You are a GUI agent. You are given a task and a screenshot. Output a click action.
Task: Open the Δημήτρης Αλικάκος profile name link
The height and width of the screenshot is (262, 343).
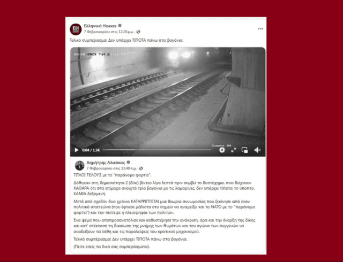tap(106, 163)
